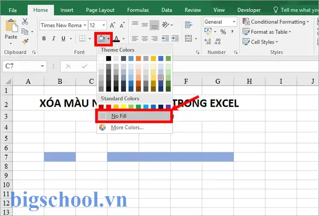Select column header H

point(250,81)
